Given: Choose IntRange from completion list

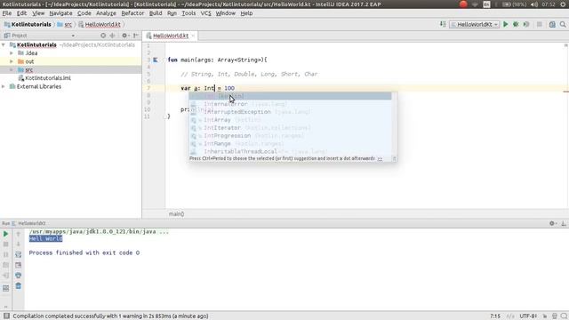Looking at the screenshot, I should click(291, 144).
